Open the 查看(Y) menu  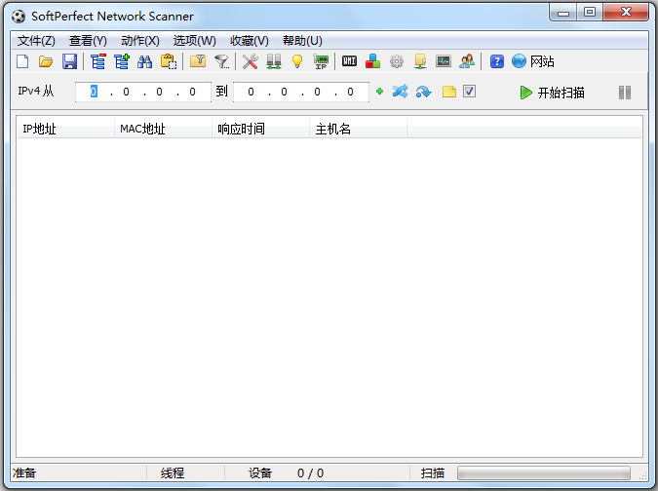pos(88,41)
